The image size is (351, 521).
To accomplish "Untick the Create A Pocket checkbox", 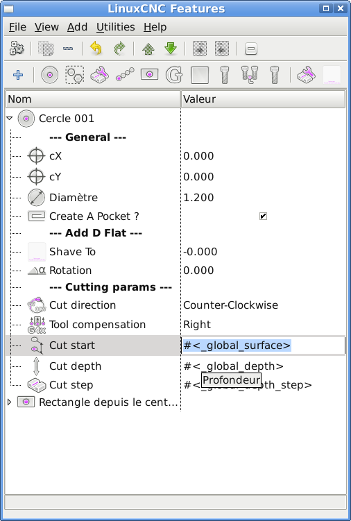I will tap(263, 216).
